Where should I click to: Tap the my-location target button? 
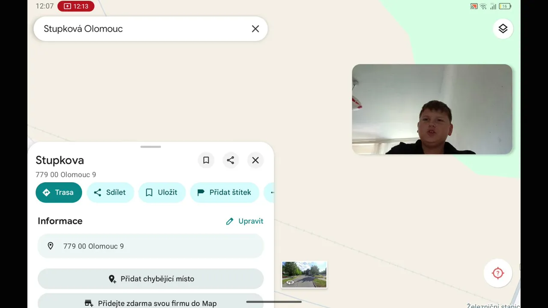click(498, 273)
